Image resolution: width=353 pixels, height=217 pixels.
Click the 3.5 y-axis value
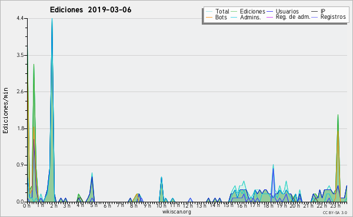click(x=20, y=55)
